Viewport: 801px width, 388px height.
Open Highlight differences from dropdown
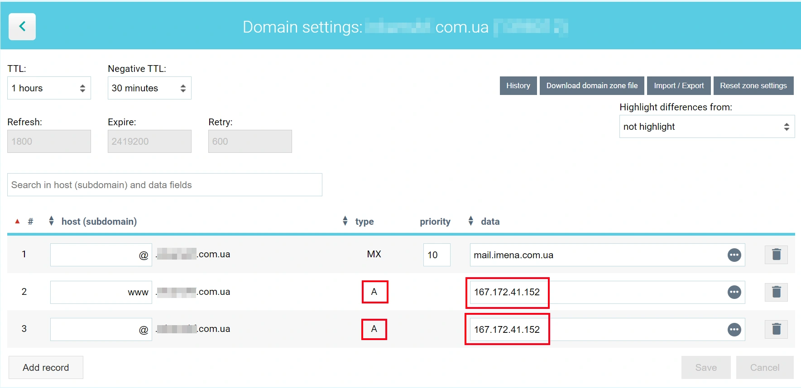coord(706,127)
